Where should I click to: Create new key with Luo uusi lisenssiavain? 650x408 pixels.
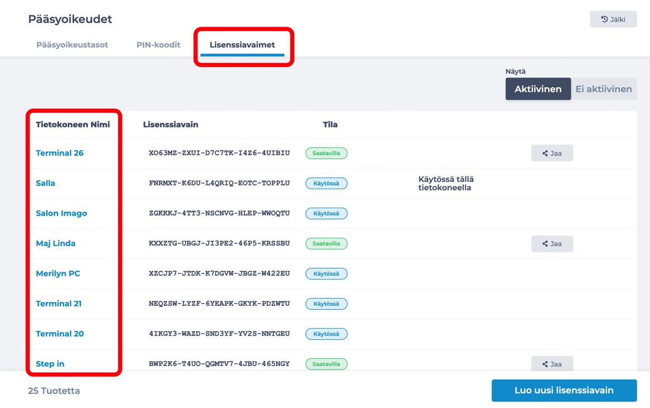564,390
